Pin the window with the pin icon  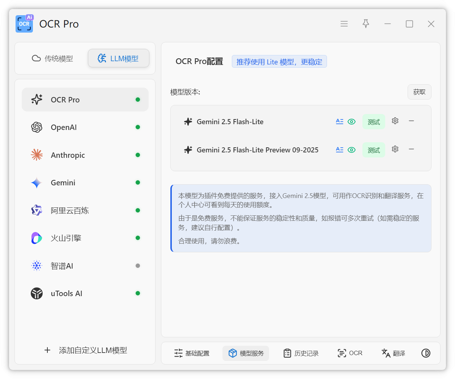tap(366, 24)
